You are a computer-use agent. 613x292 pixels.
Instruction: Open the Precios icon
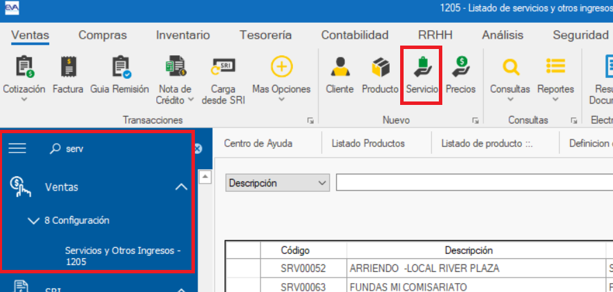[x=460, y=68]
